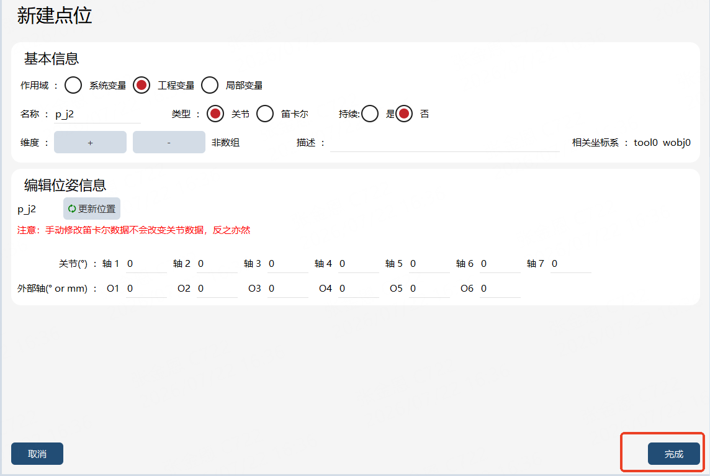Decrease dimension with the - button

tap(169, 142)
